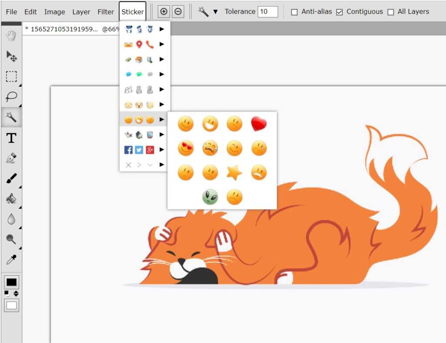
Task: Open the Filter menu
Action: (106, 12)
